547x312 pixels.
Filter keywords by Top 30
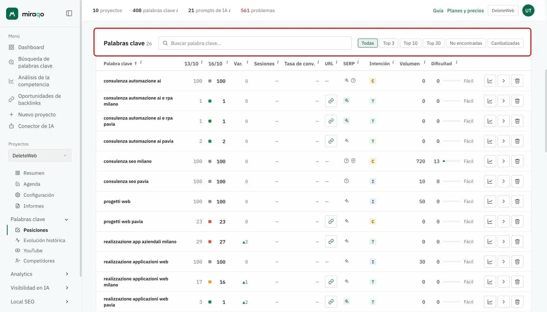pyautogui.click(x=434, y=43)
